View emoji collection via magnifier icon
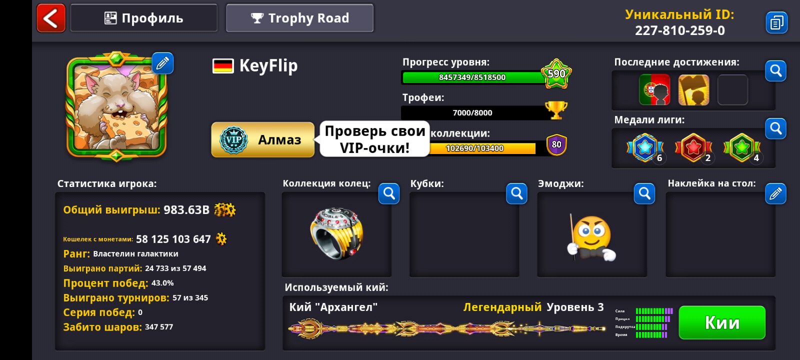Viewport: 800px width, 360px height. 644,193
